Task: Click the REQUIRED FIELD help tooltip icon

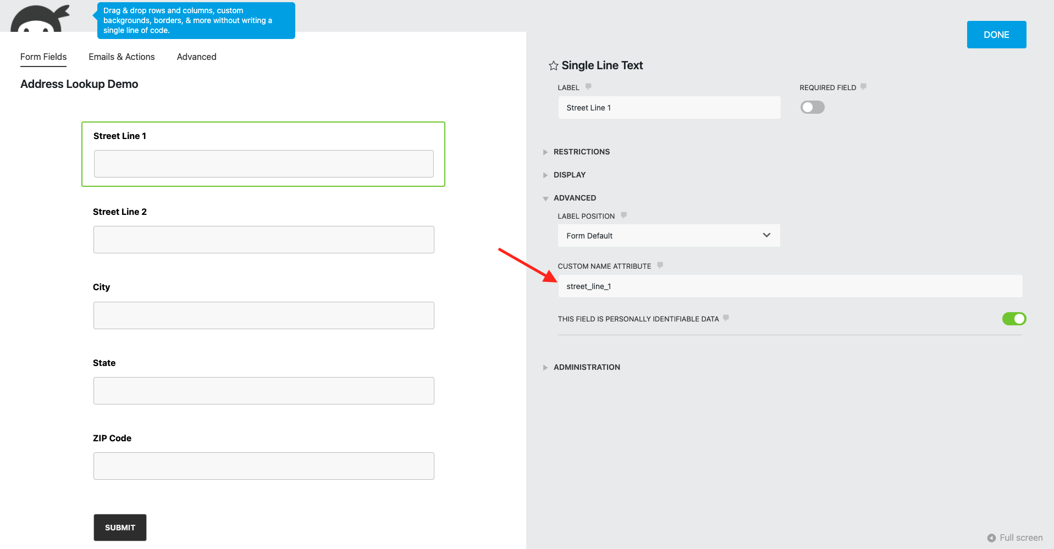Action: coord(863,86)
